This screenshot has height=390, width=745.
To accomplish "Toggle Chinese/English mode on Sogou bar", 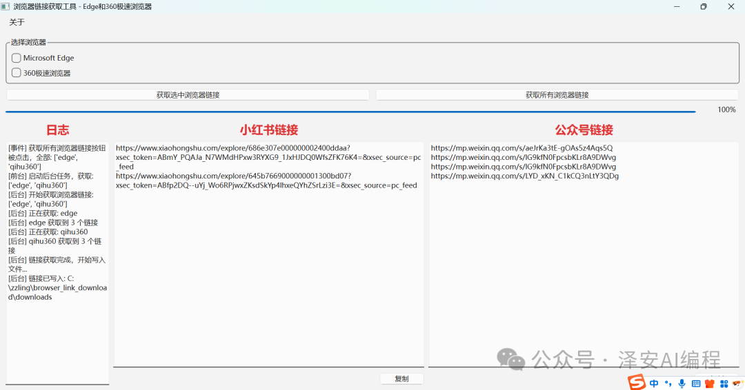I will [x=654, y=383].
